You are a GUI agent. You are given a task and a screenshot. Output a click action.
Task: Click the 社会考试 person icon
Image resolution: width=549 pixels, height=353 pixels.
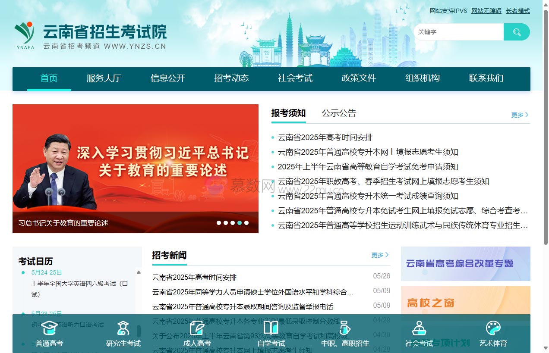tap(419, 328)
